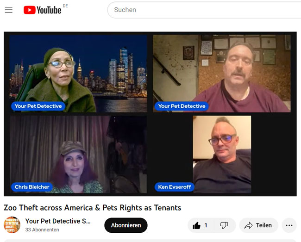301x242 pixels.
Task: Expand the description box below the channel
Action: pos(150,240)
